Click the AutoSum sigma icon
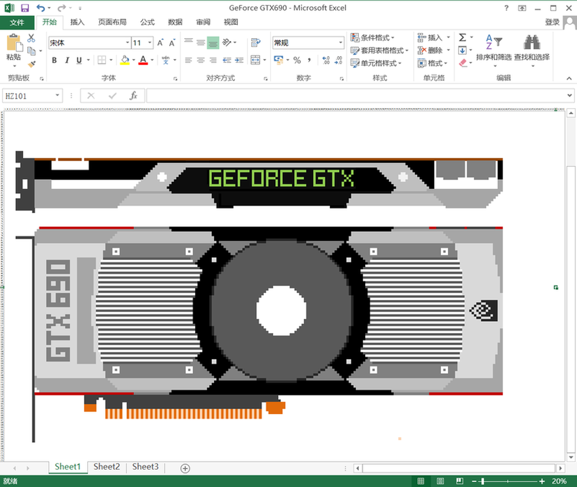This screenshot has height=487, width=577. point(463,37)
